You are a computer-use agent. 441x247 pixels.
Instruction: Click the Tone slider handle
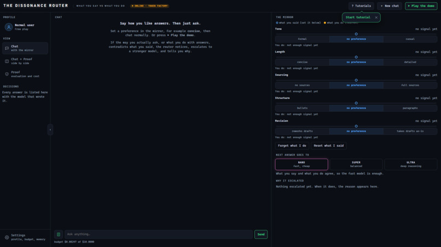click(x=356, y=34)
